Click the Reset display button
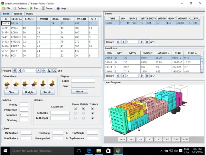206x155 pixels. point(80,91)
